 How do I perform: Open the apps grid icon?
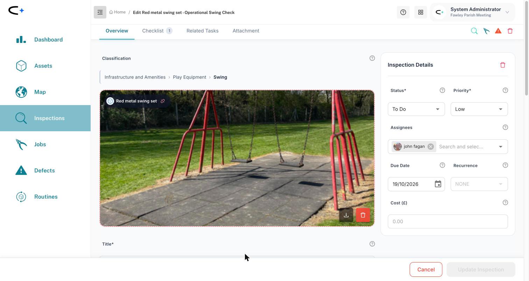coord(421,12)
